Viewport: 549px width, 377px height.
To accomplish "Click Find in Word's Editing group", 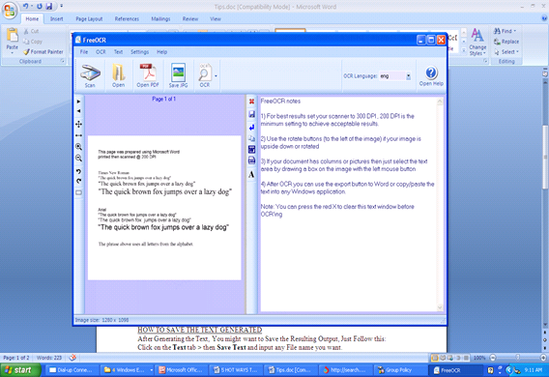I will point(505,31).
